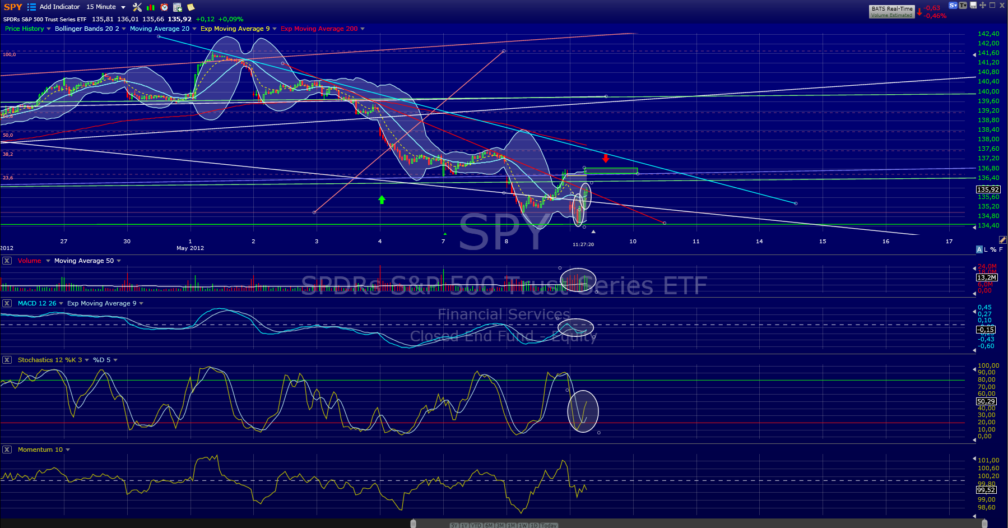Toggle the F scale option
The height and width of the screenshot is (528, 1008).
coord(1001,249)
